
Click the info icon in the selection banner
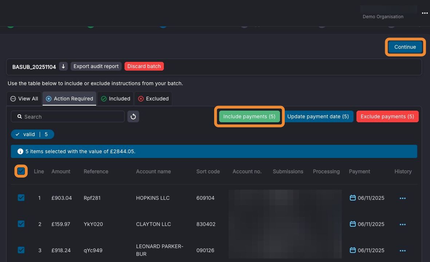(x=20, y=151)
